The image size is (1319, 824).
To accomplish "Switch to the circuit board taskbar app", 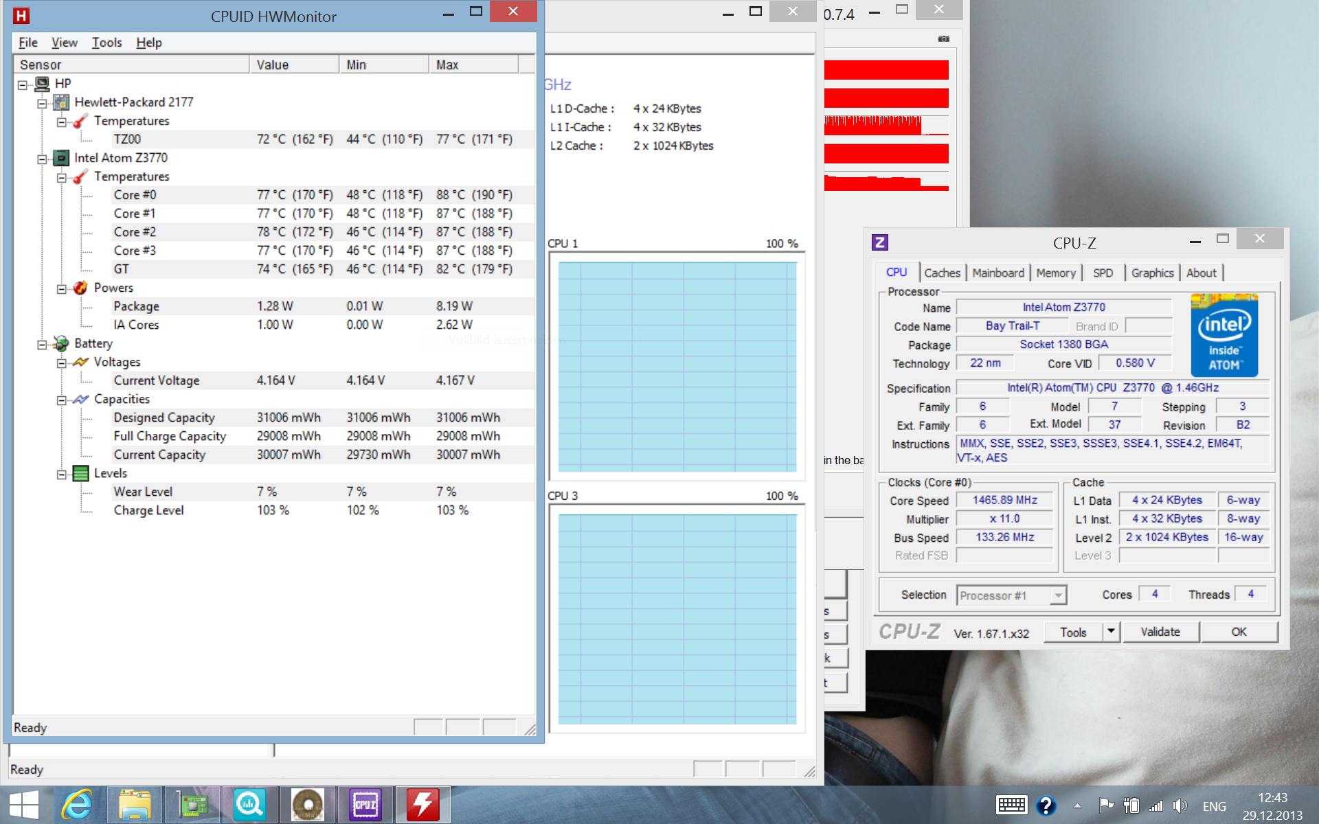I will pos(192,805).
